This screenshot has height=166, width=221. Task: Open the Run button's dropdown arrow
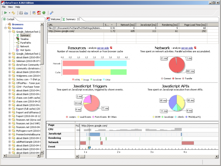(x=10, y=13)
